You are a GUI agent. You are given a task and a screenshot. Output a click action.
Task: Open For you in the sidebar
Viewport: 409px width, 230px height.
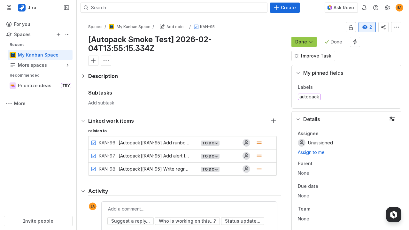(x=22, y=24)
